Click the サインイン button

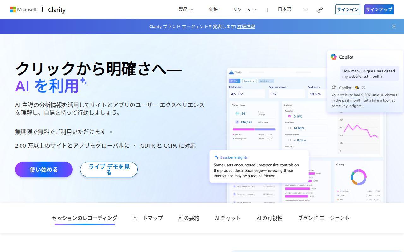click(348, 9)
